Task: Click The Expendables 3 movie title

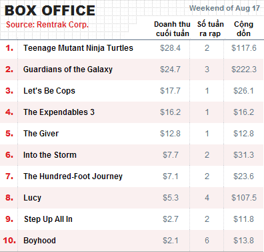Action: (x=59, y=112)
